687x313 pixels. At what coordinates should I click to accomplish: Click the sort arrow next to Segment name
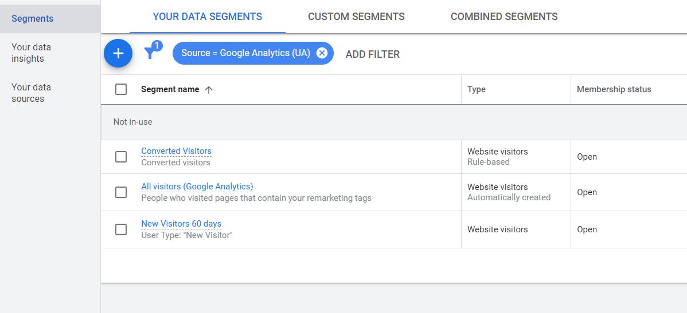(209, 89)
